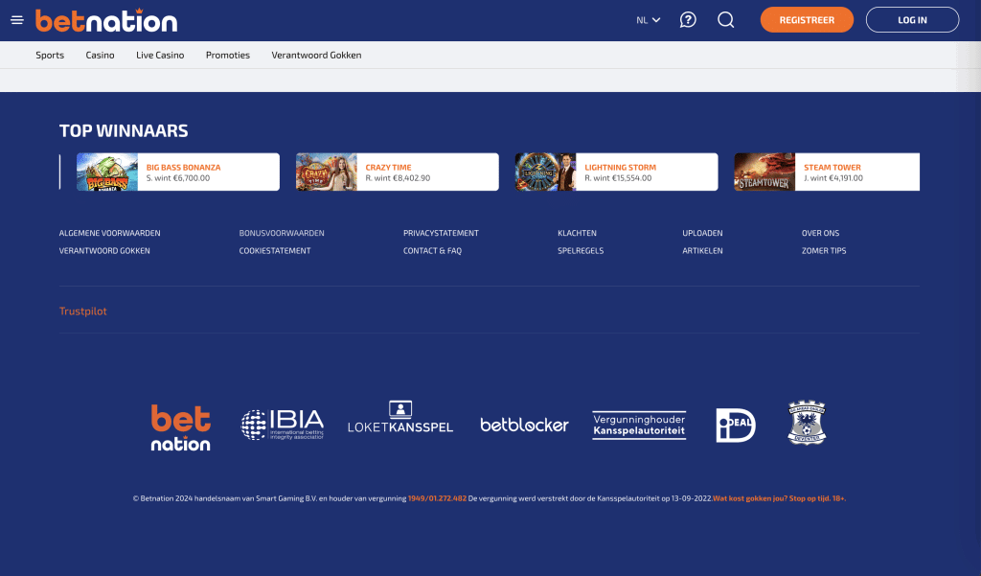Open the Lightning Storm game thumbnail
Image resolution: width=981 pixels, height=576 pixels.
pos(545,172)
